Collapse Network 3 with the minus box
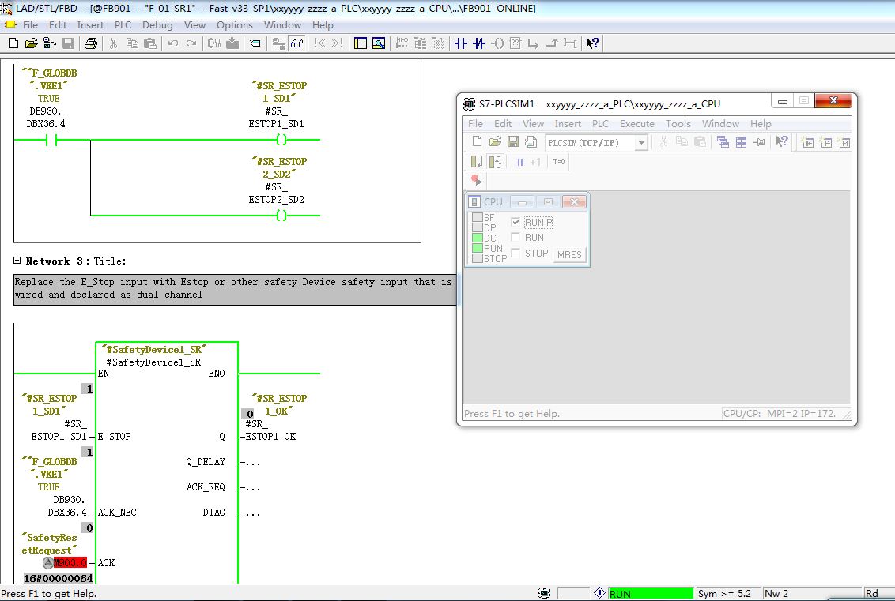The image size is (895, 601). (17, 261)
